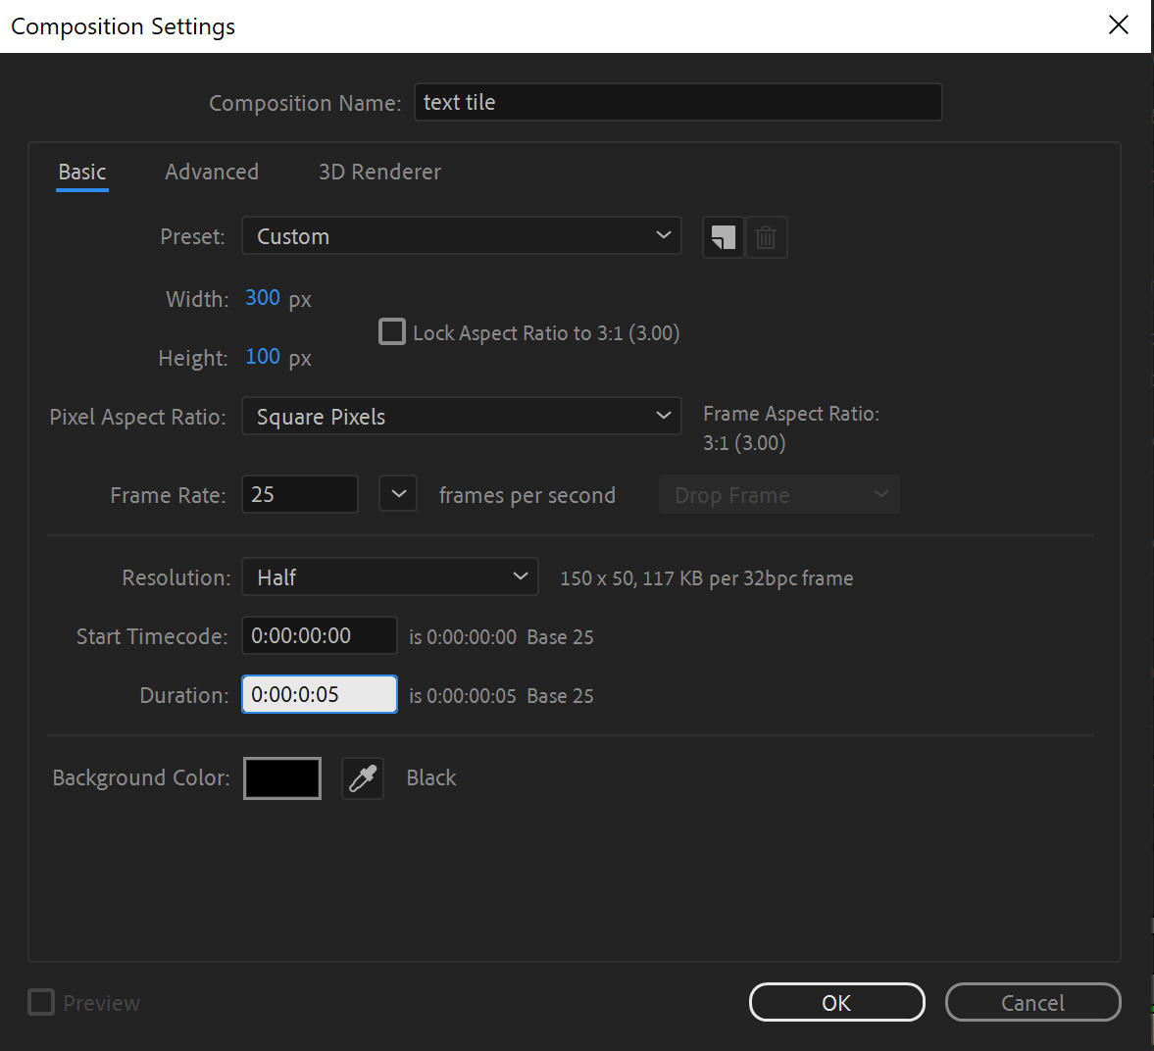
Task: Open the Drop Frame dropdown
Action: point(778,494)
